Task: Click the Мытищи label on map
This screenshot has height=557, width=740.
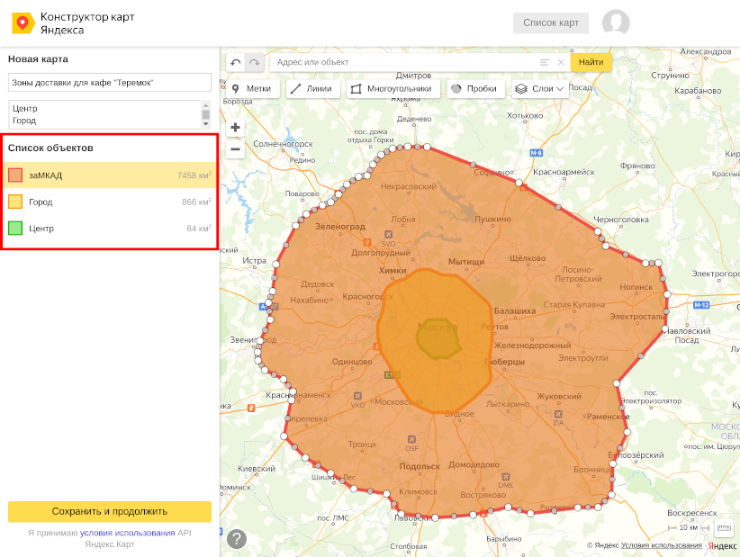Action: click(466, 262)
